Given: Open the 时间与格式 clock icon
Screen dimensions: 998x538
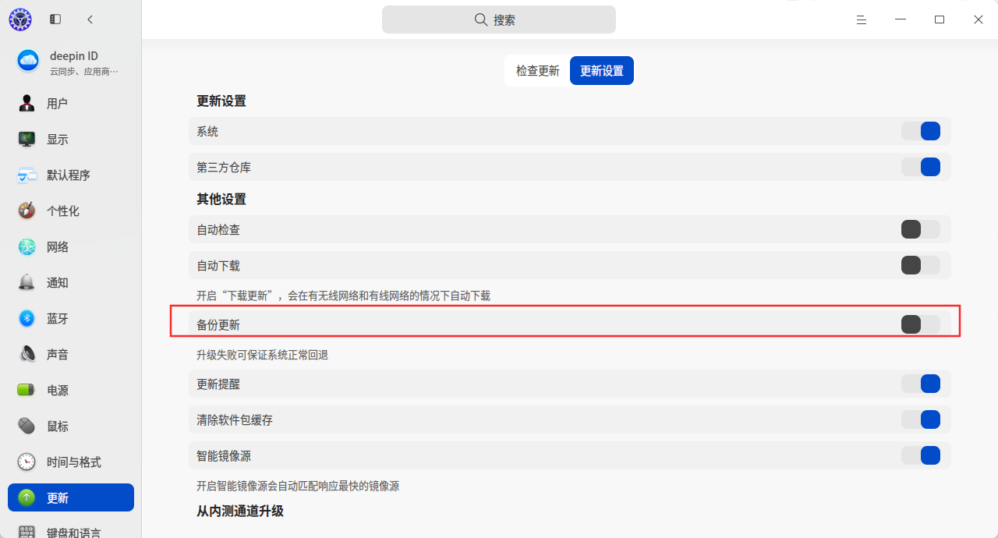Looking at the screenshot, I should tap(27, 462).
